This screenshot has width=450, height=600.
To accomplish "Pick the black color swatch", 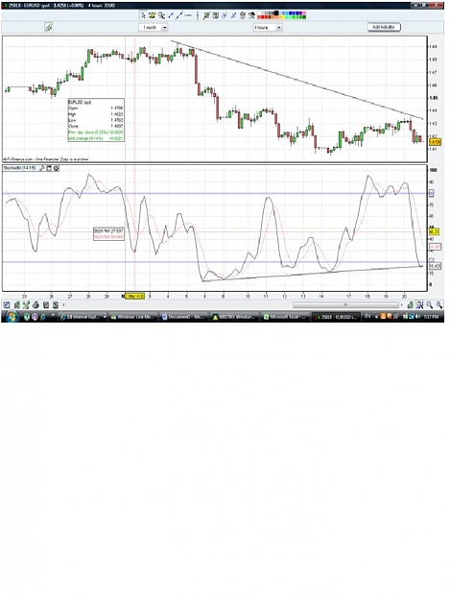I will 275,13.
